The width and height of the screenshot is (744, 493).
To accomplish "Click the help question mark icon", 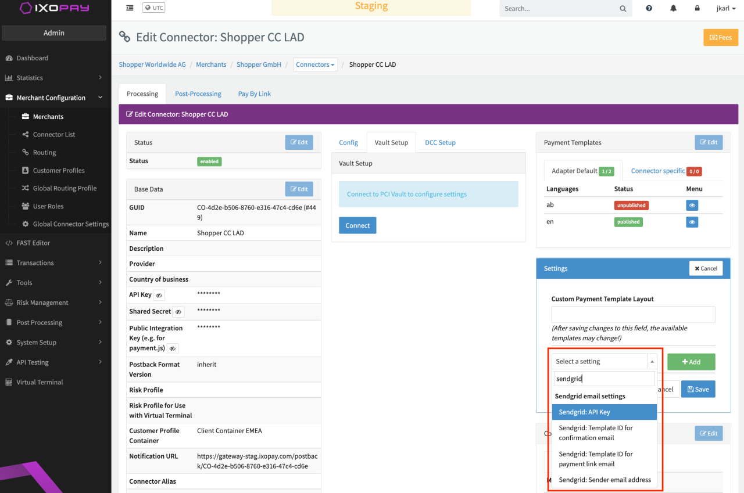I will [649, 9].
